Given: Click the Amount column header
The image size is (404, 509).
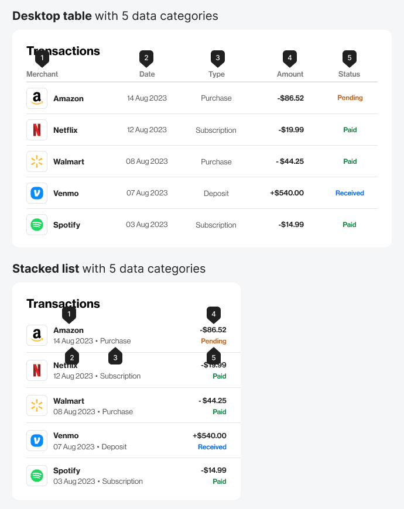Looking at the screenshot, I should (290, 74).
